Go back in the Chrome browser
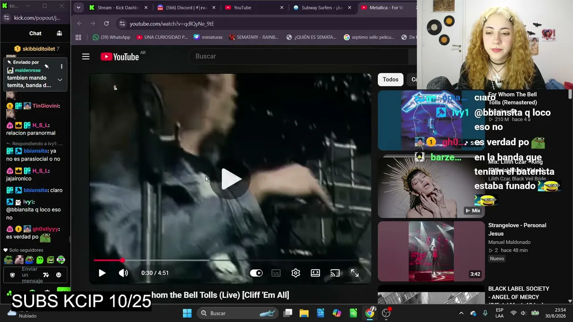The width and height of the screenshot is (573, 322). click(x=79, y=24)
